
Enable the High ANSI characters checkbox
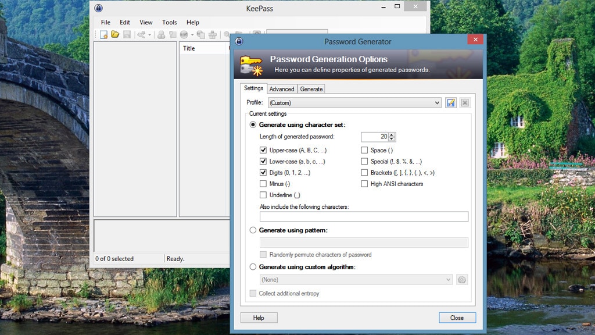pos(364,184)
